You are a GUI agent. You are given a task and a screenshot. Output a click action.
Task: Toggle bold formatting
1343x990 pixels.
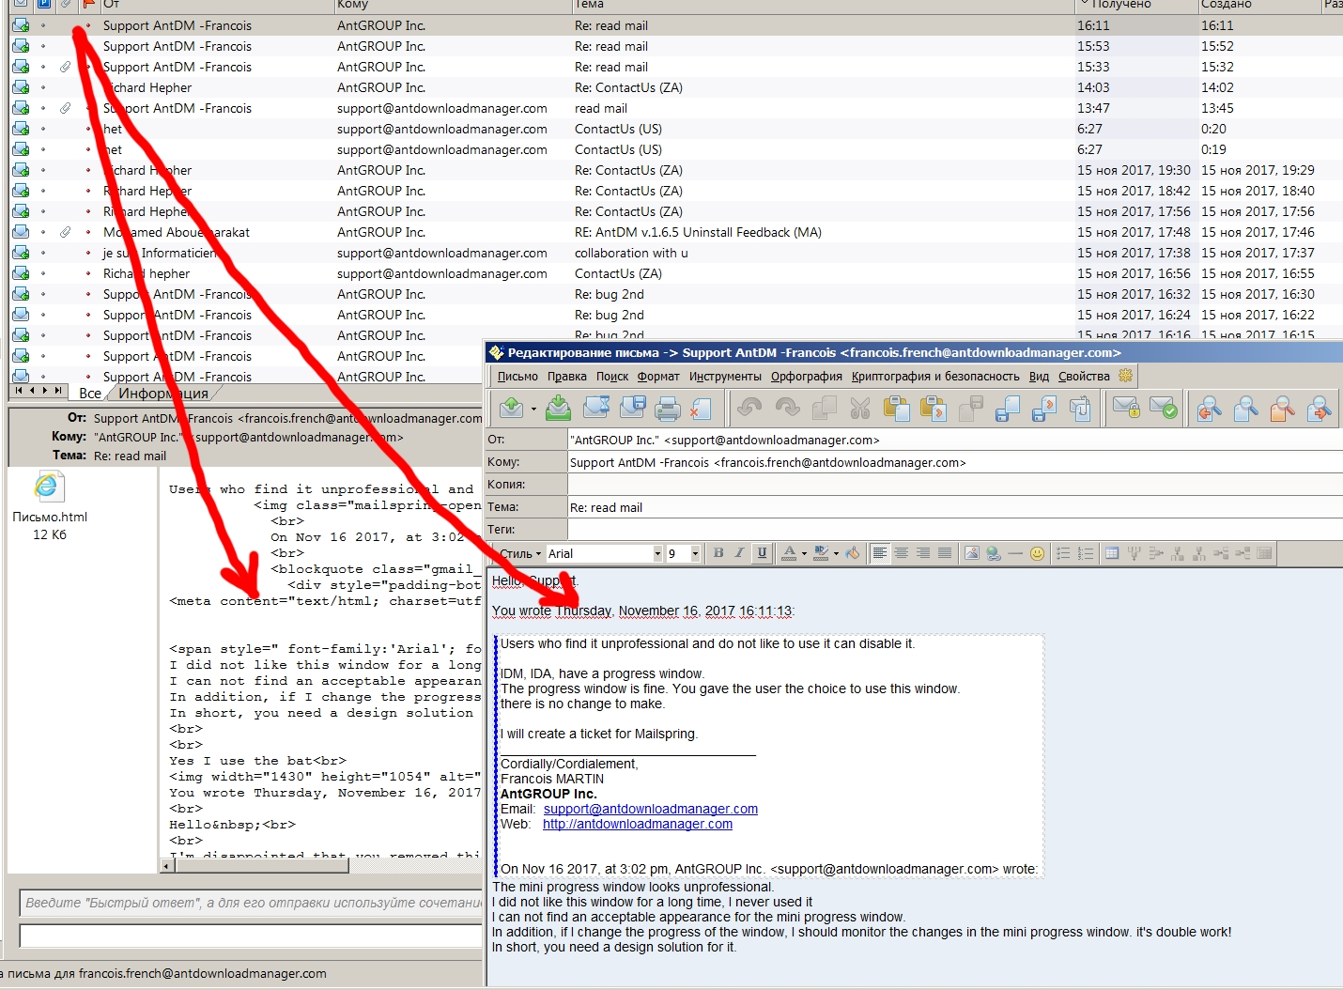(718, 553)
